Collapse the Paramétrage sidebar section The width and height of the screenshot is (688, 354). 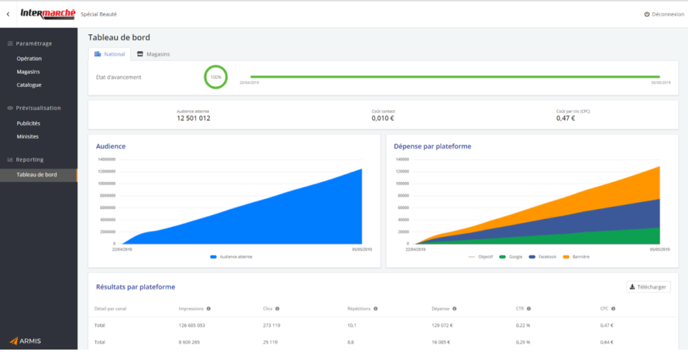coord(34,44)
